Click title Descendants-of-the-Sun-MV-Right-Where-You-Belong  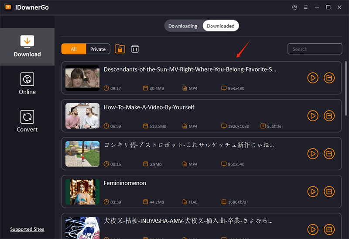pos(190,69)
